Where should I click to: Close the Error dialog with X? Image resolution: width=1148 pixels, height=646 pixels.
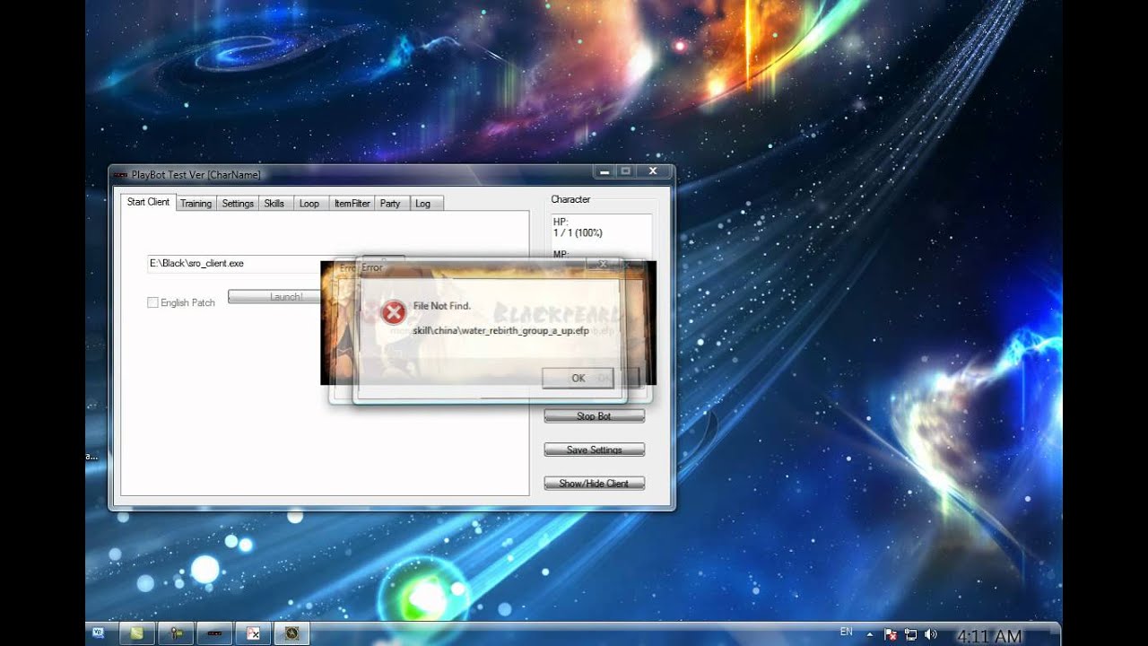point(604,265)
